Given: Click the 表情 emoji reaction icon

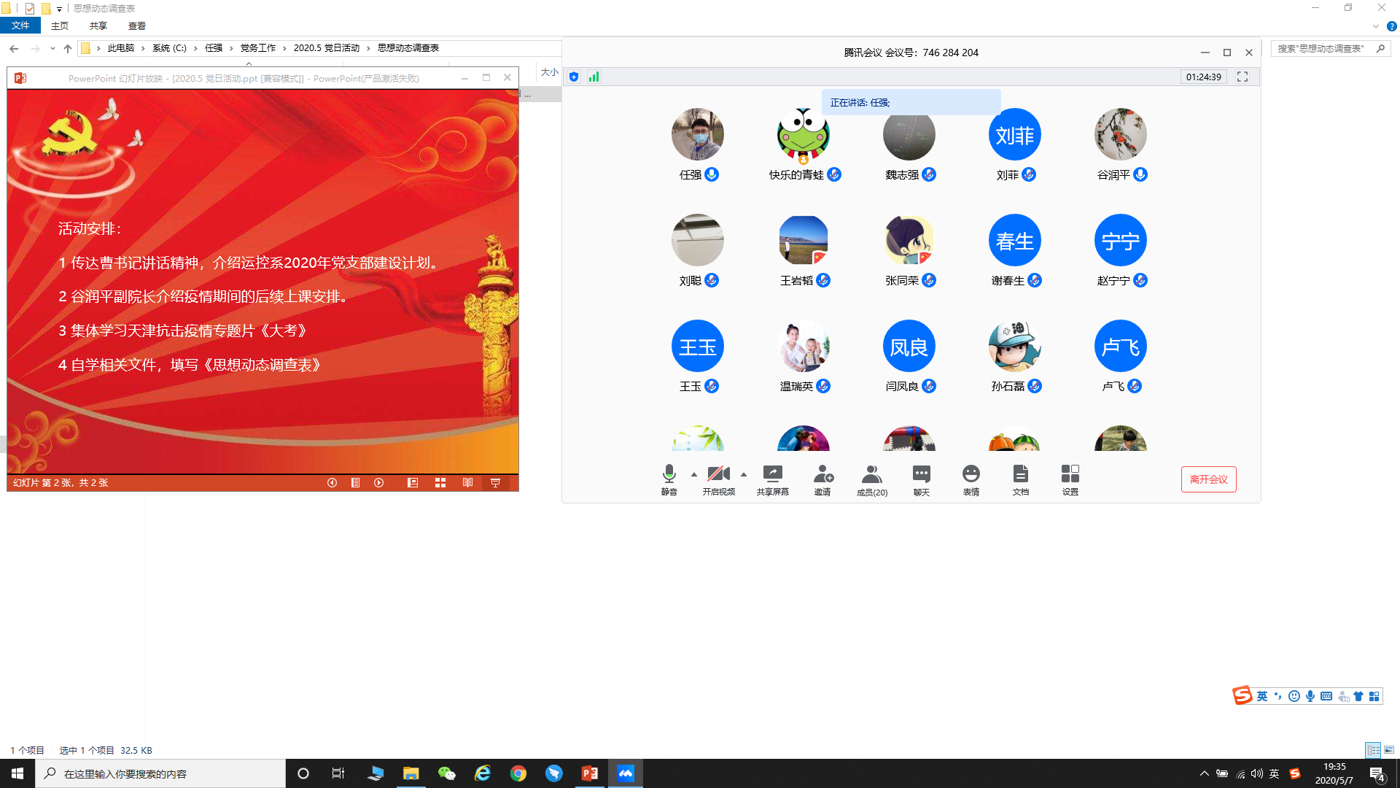Looking at the screenshot, I should point(971,475).
